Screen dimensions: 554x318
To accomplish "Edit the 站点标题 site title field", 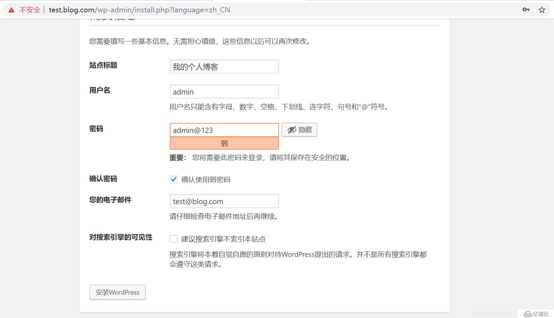I will (x=224, y=66).
